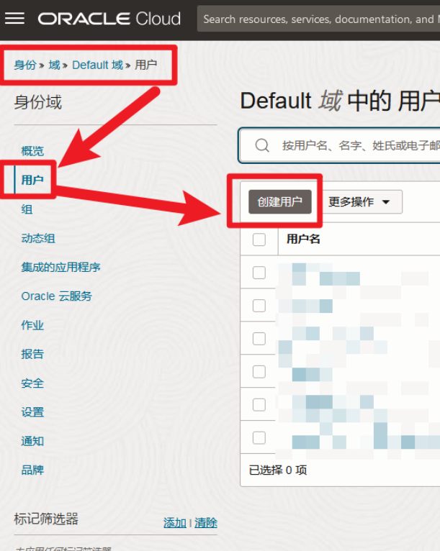Click the Oracle Cloud logo

pos(109,19)
